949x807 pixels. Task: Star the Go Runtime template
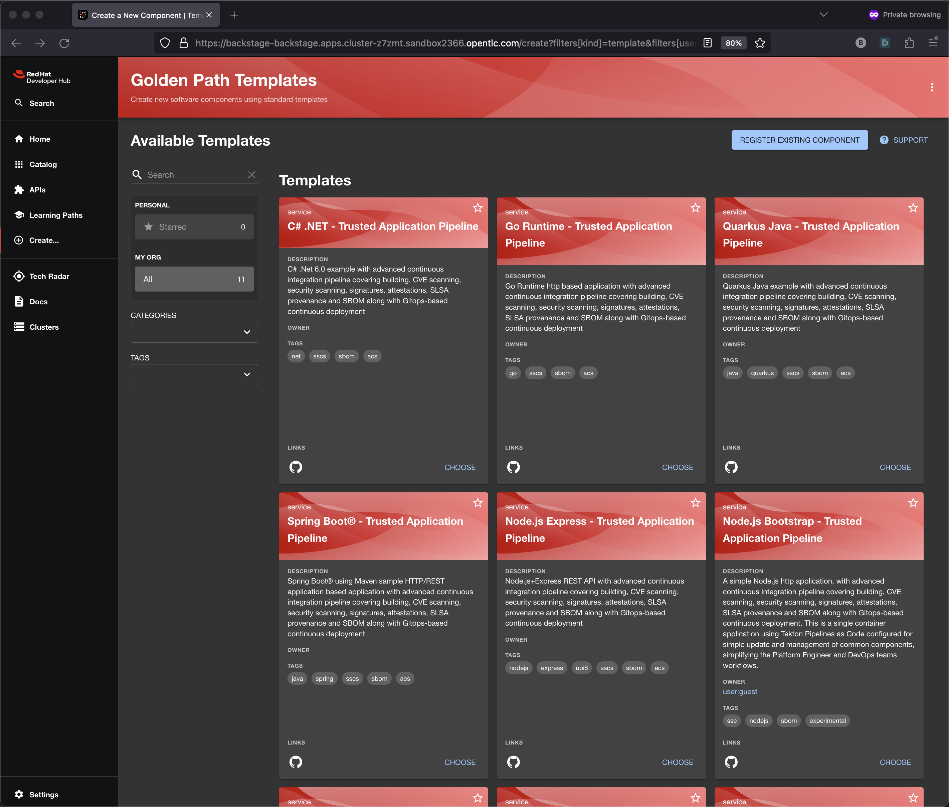coord(695,208)
